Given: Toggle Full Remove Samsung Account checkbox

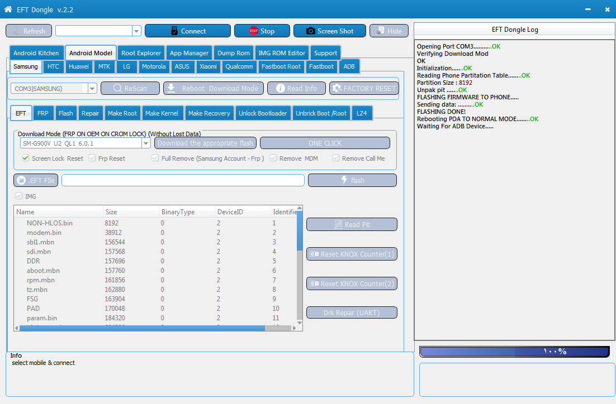Looking at the screenshot, I should coord(155,158).
